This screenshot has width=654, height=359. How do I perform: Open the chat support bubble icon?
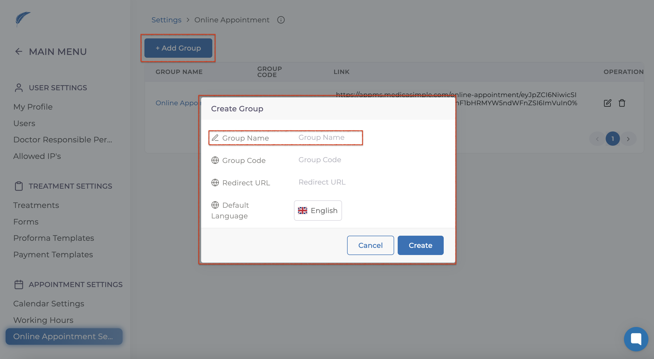tap(636, 339)
